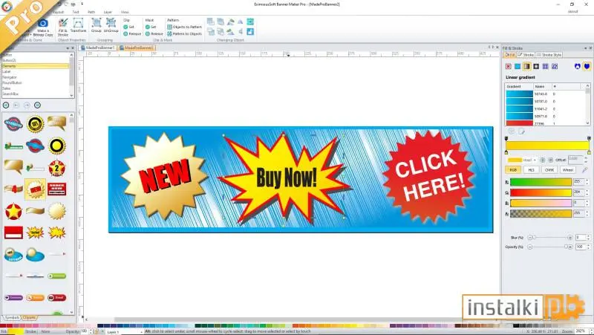Click the Opacity slider
Screen dimensions: 594x335
(549, 247)
